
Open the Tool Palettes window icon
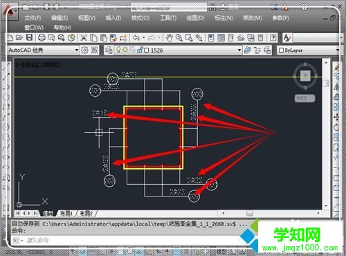(231, 37)
